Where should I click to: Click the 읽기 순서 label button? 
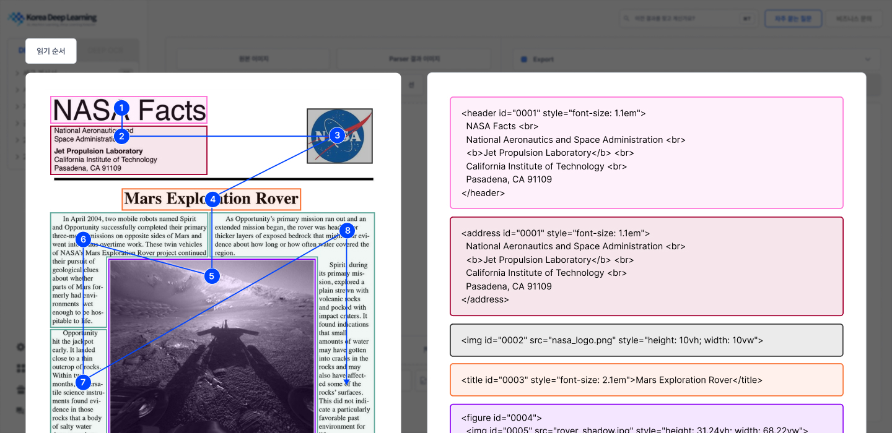pos(51,51)
